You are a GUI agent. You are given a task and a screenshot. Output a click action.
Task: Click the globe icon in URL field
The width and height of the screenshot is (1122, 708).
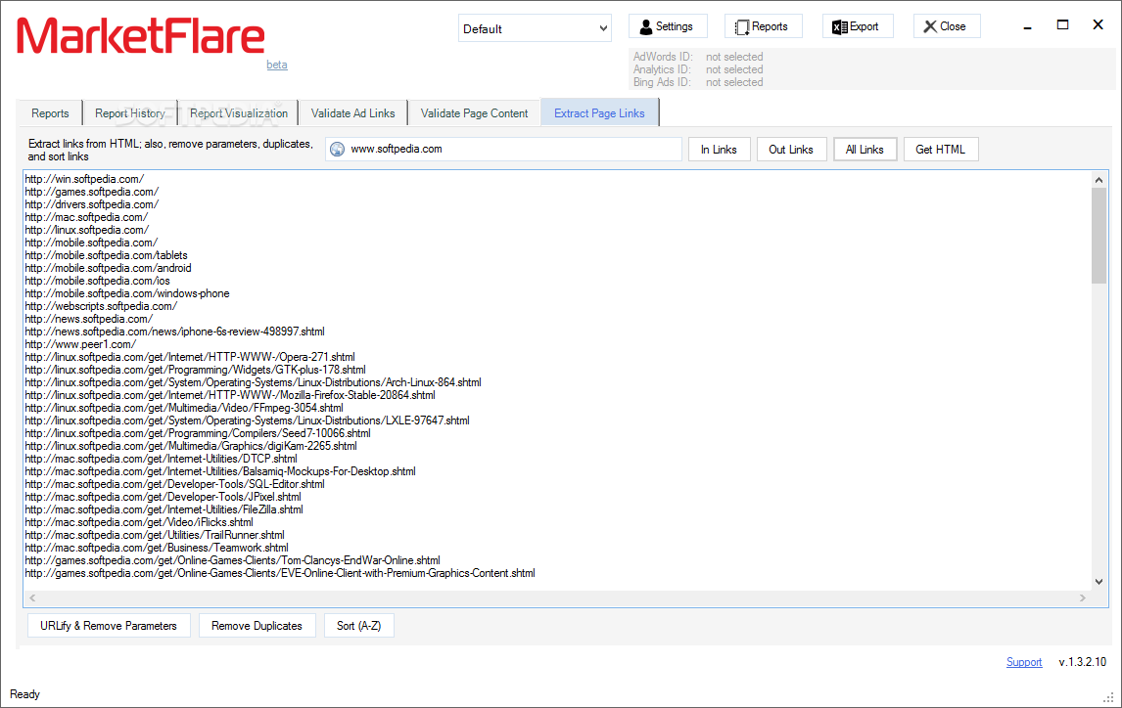click(337, 150)
